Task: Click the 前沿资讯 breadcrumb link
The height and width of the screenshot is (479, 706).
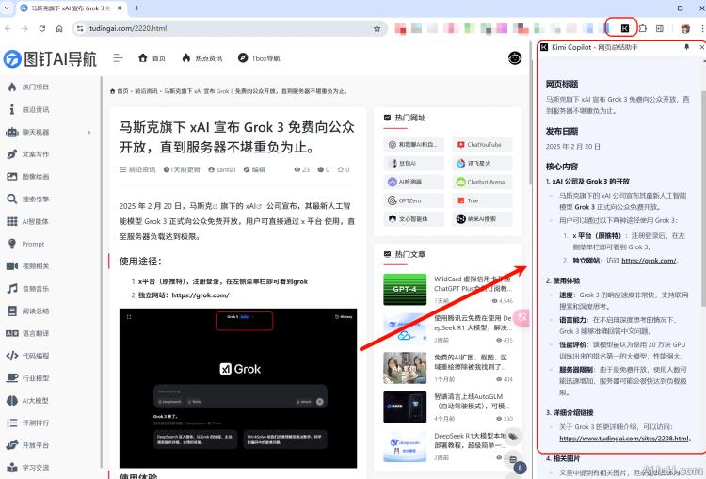Action: 146,91
